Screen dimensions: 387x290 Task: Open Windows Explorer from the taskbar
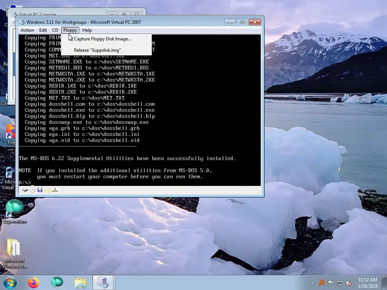[x=80, y=282]
